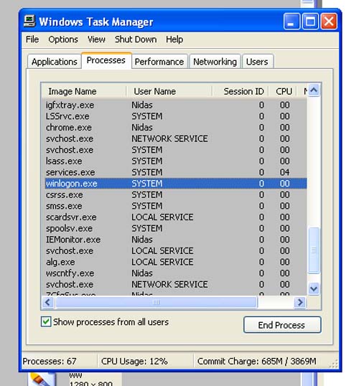Select the chrome.exe process row
Image resolution: width=359 pixels, height=386 pixels.
click(x=176, y=127)
